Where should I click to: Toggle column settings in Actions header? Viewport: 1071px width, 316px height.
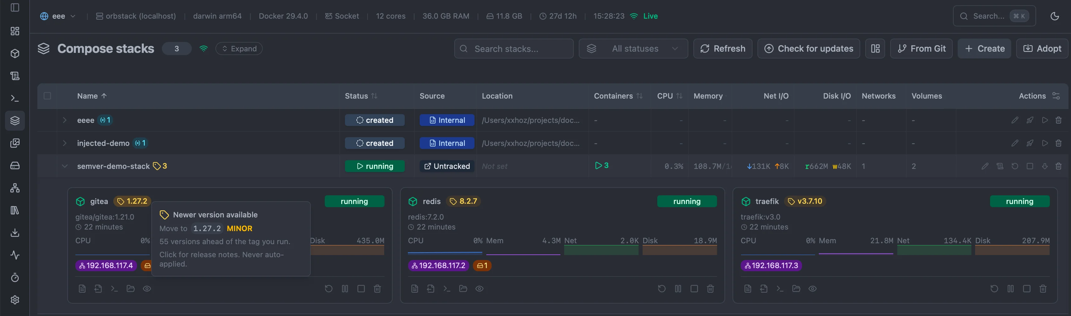[1056, 96]
